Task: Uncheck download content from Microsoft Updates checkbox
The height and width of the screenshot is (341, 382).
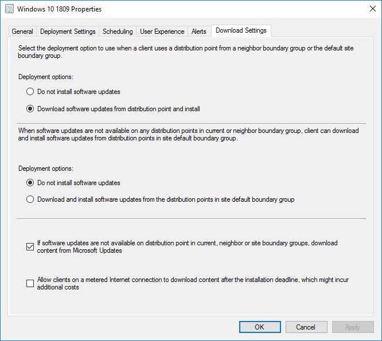Action: click(x=30, y=247)
